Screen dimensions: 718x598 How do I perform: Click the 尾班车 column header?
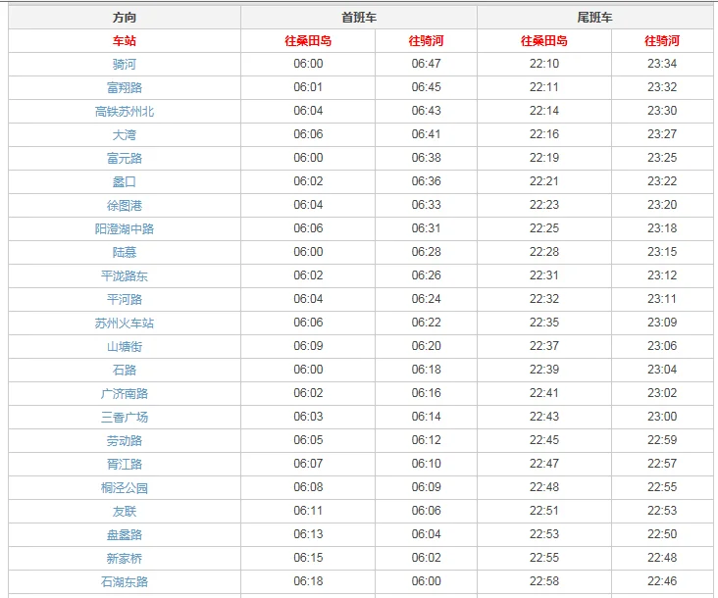594,18
